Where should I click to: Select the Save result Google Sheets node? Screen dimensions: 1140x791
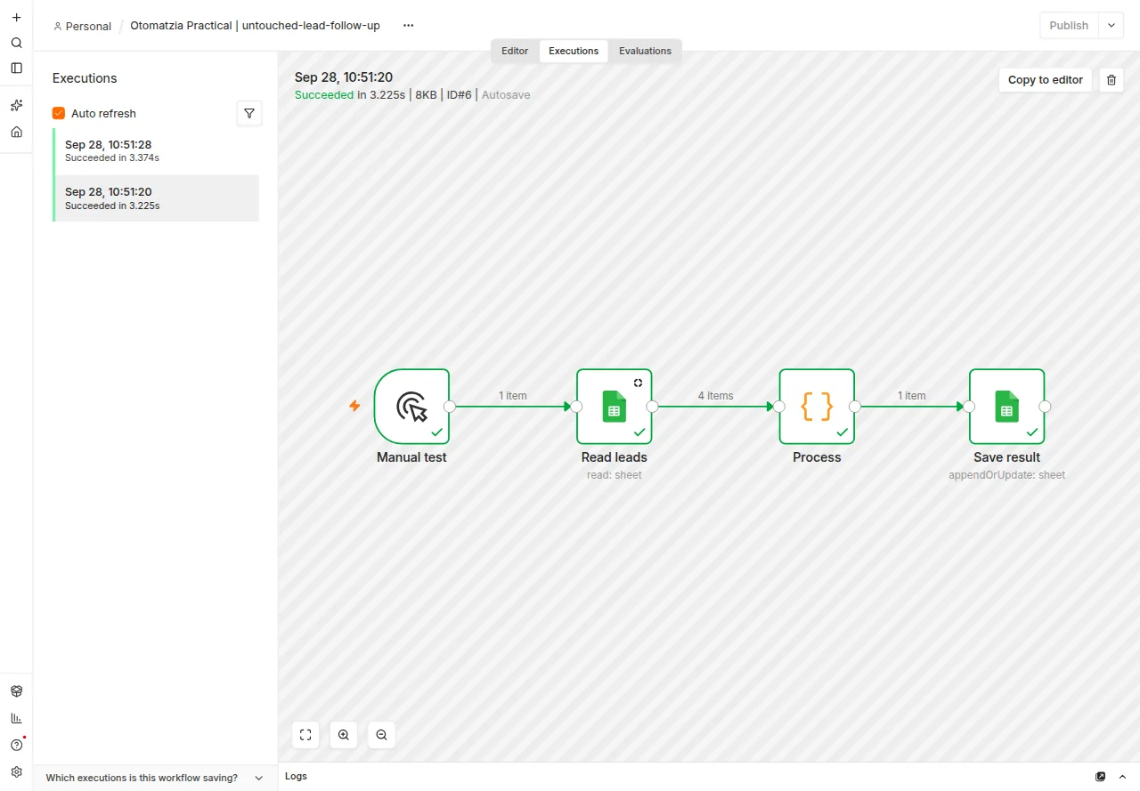(x=1007, y=407)
